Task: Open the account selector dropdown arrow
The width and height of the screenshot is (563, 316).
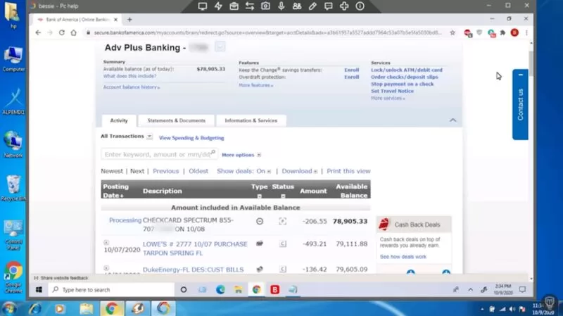Action: coord(220,46)
